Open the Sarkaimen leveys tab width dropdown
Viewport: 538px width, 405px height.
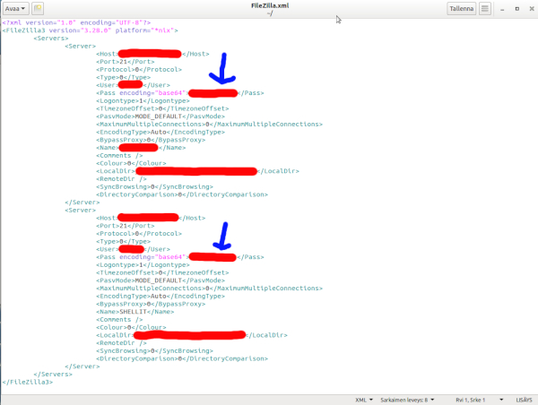pos(407,400)
